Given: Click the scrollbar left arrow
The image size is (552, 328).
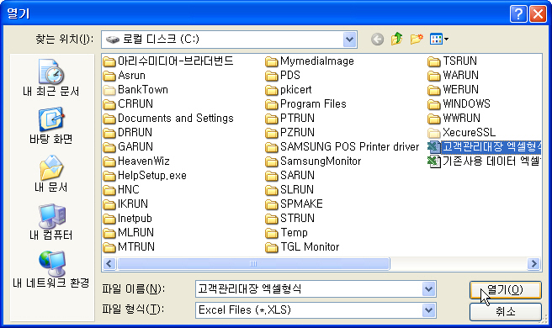Looking at the screenshot, I should (x=109, y=263).
